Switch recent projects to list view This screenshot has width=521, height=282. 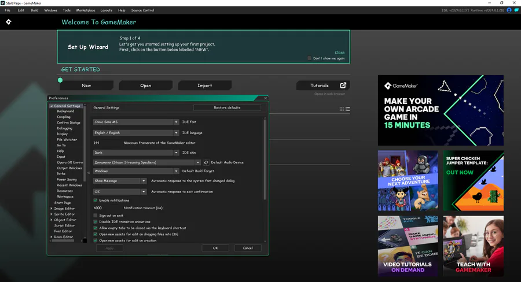point(347,109)
